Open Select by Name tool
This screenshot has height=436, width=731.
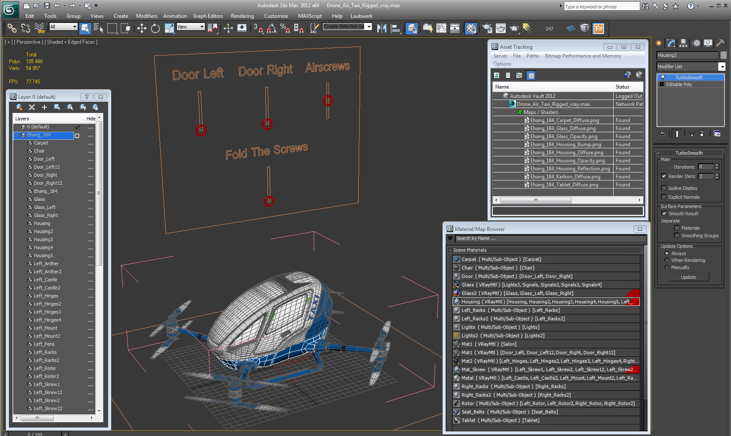98,28
